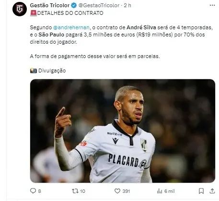Repost the tweet via the retweet icon
This screenshot has height=201, width=219.
(x=75, y=191)
